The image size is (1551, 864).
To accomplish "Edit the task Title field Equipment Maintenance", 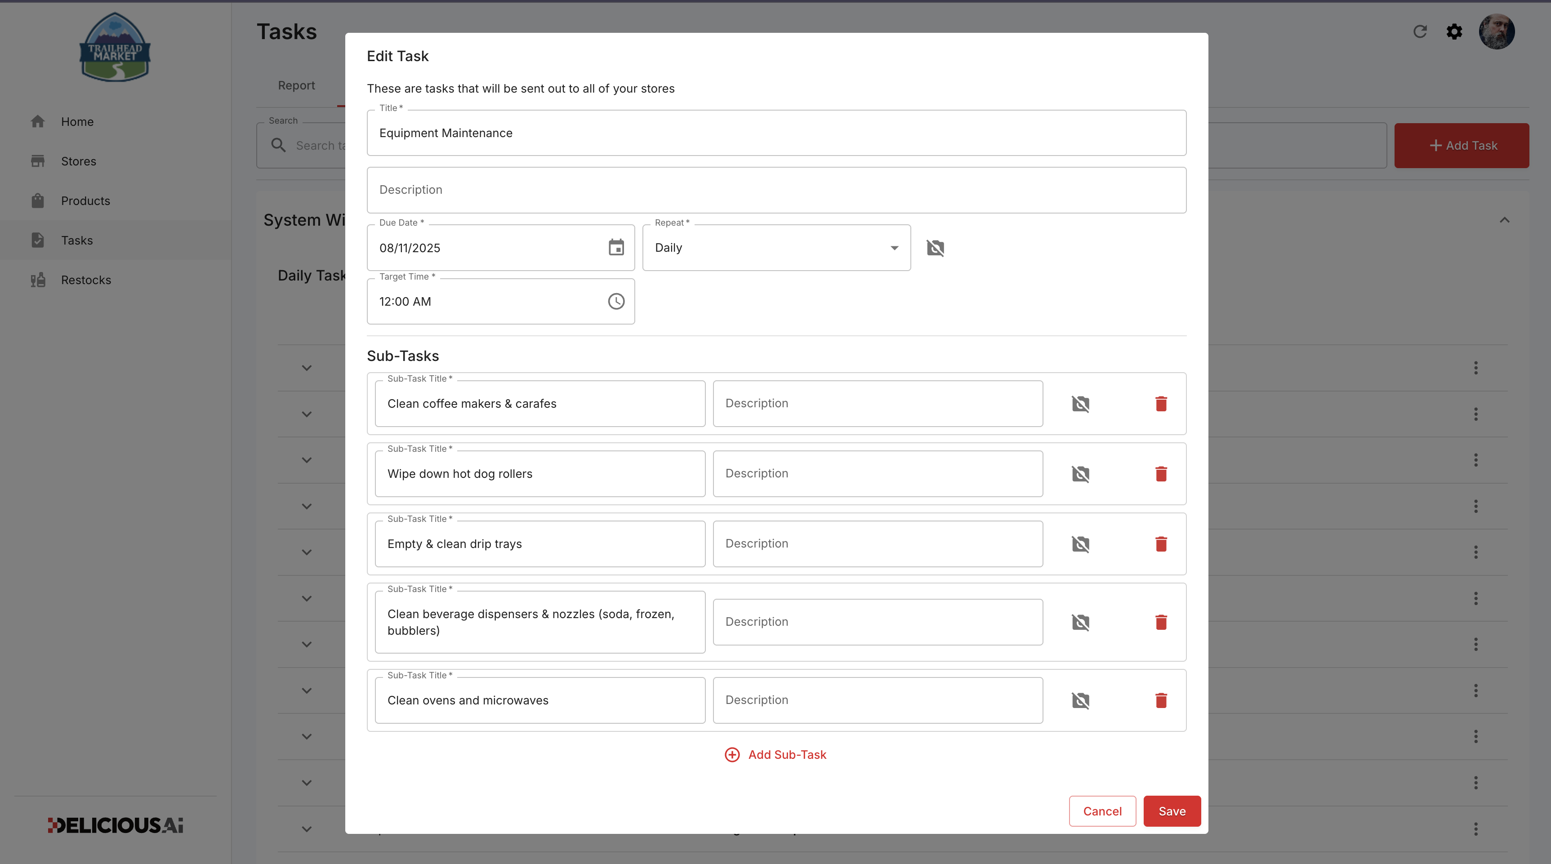I will coord(776,133).
